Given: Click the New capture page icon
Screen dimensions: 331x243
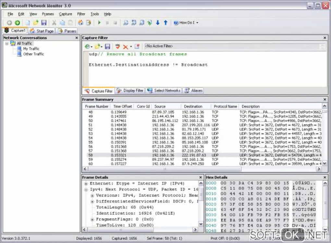Looking at the screenshot, I should [x=28, y=23].
